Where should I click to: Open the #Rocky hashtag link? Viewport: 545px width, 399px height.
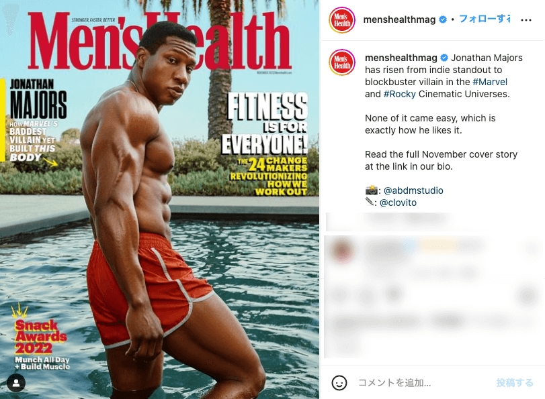[399, 94]
